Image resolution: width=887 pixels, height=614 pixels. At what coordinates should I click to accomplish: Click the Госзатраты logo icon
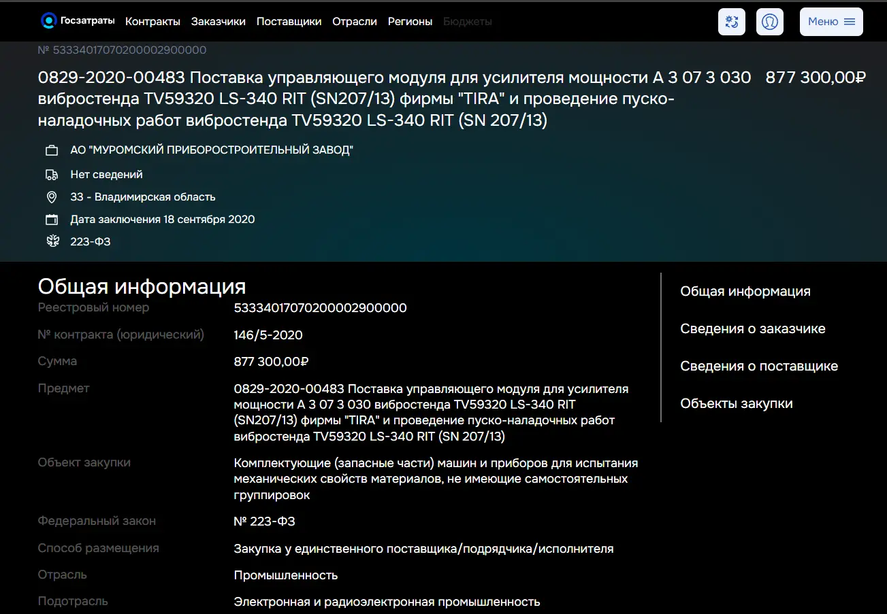(48, 21)
